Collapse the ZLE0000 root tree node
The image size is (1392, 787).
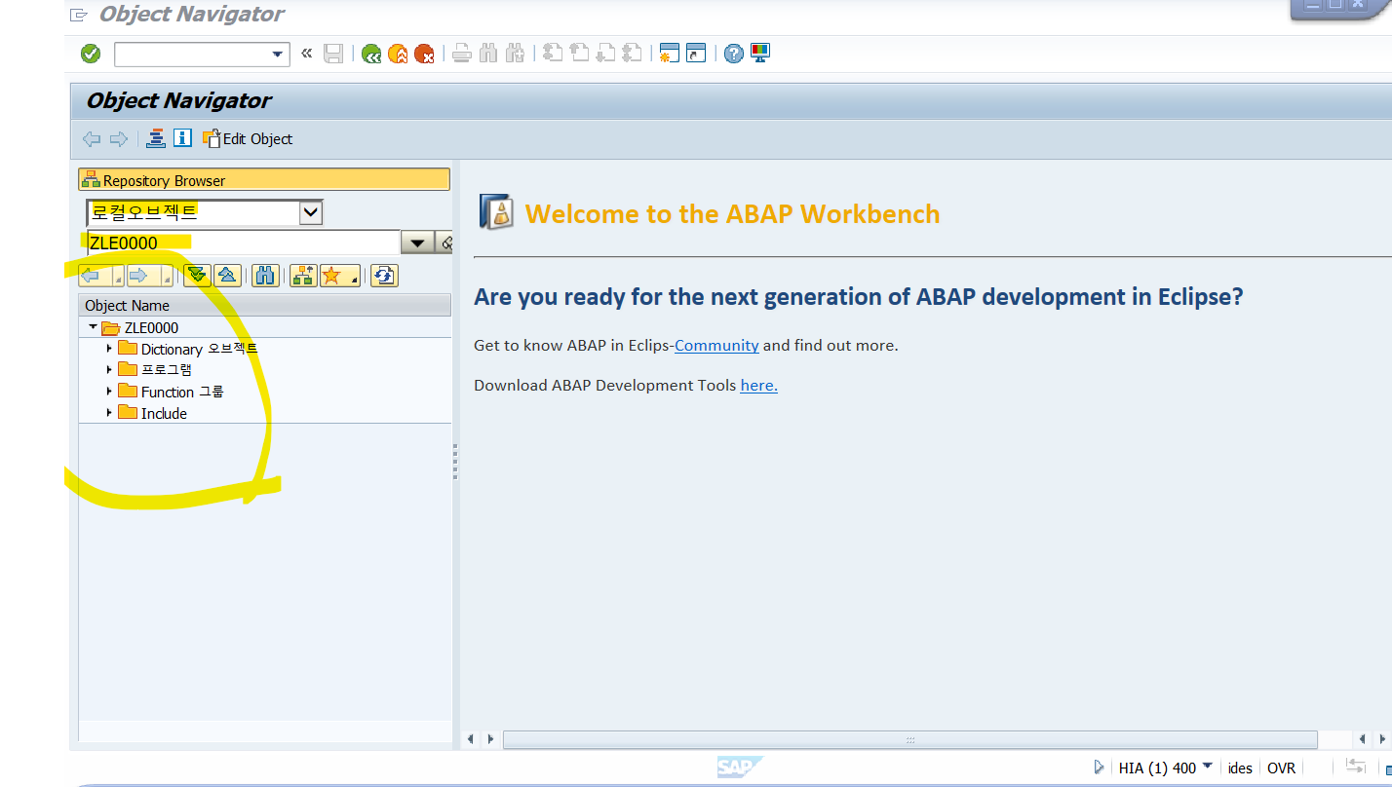click(94, 327)
